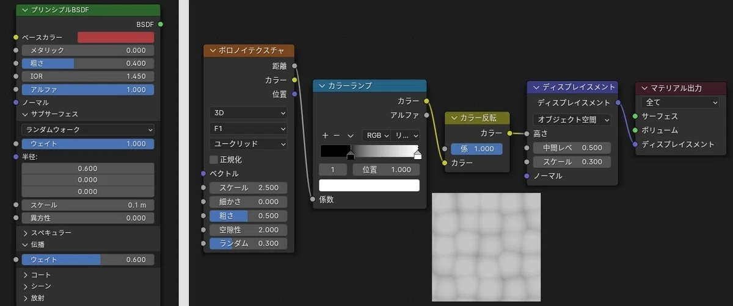Click the カラーランプ アルファ output socket

(x=426, y=115)
